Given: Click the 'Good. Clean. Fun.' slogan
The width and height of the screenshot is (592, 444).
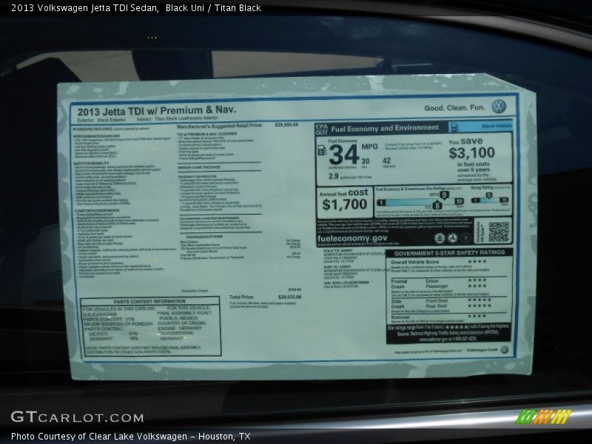Looking at the screenshot, I should (454, 108).
